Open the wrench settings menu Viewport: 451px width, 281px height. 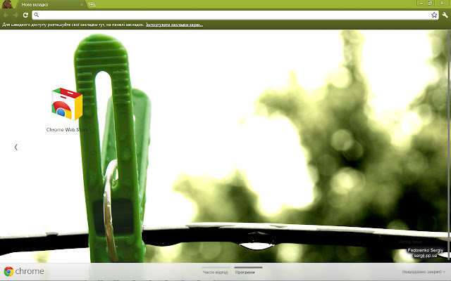click(445, 15)
